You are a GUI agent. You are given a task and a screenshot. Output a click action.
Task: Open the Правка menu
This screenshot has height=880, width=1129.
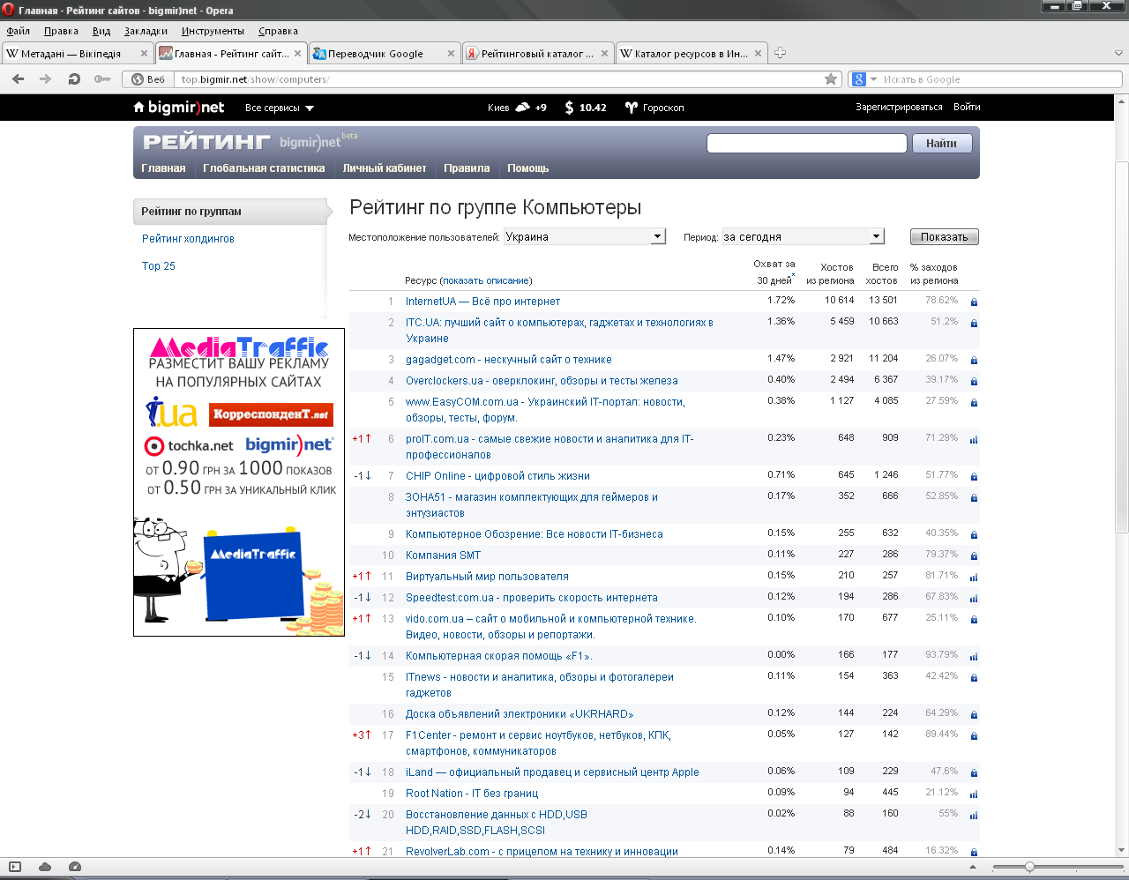[x=61, y=31]
